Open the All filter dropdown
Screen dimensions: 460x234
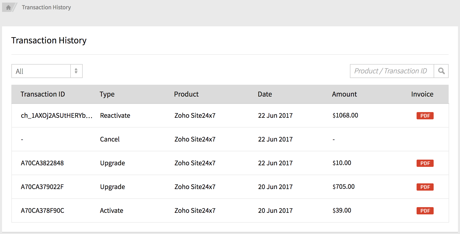[x=41, y=71]
